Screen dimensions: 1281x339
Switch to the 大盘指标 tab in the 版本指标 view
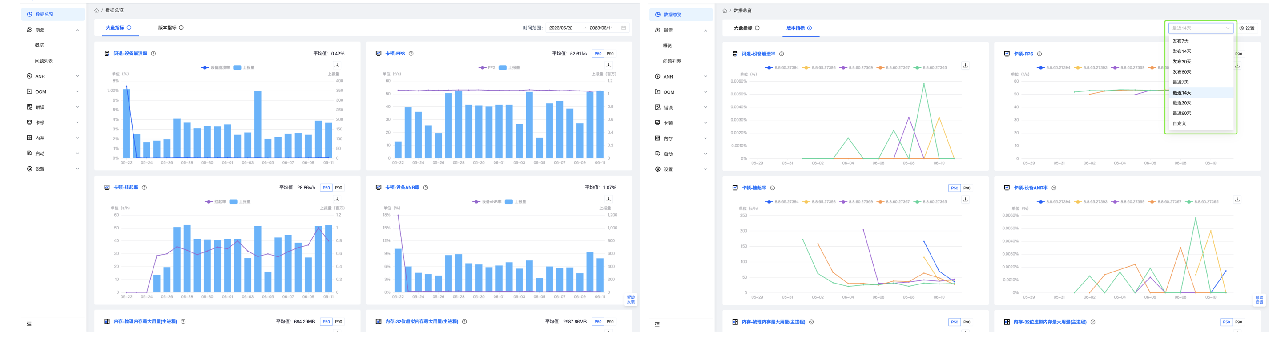tap(743, 28)
